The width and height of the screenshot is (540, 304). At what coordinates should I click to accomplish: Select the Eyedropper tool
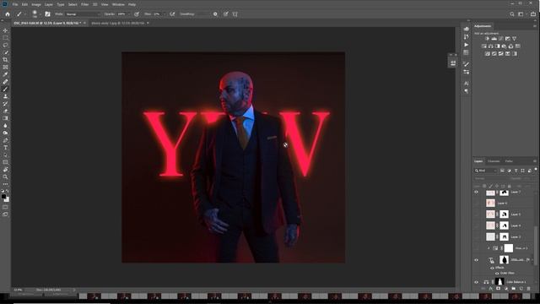coord(5,74)
